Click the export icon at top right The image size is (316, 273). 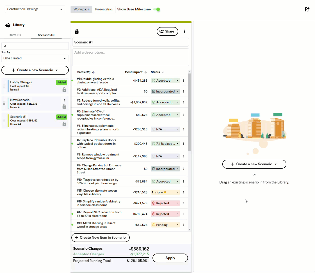point(307,9)
